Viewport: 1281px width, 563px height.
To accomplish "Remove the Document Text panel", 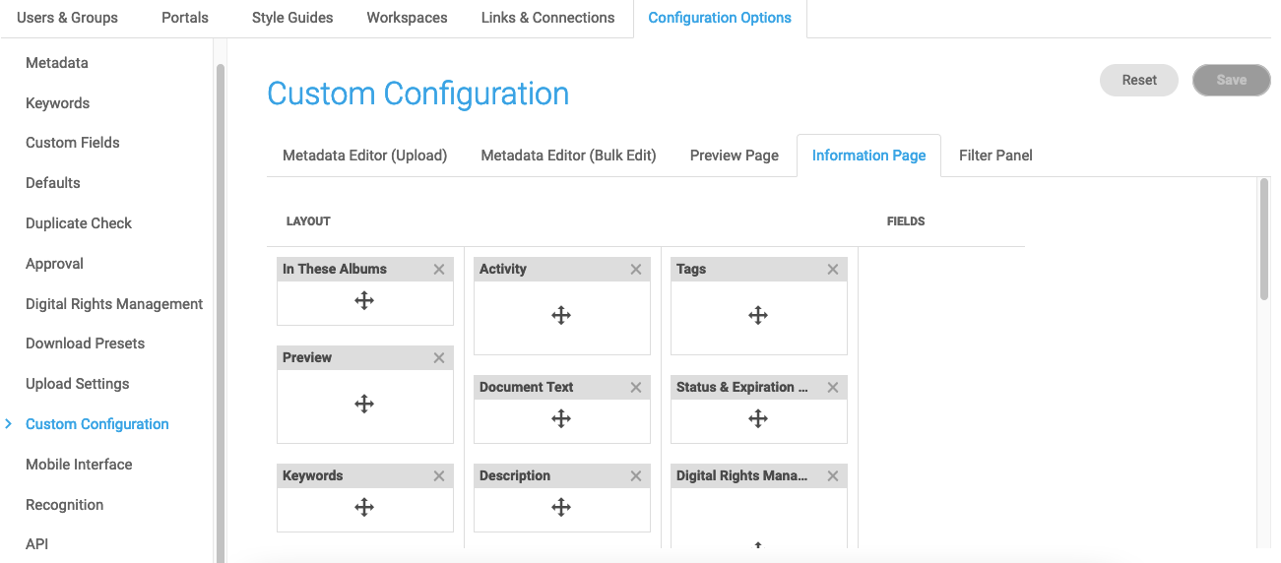I will pyautogui.click(x=636, y=388).
